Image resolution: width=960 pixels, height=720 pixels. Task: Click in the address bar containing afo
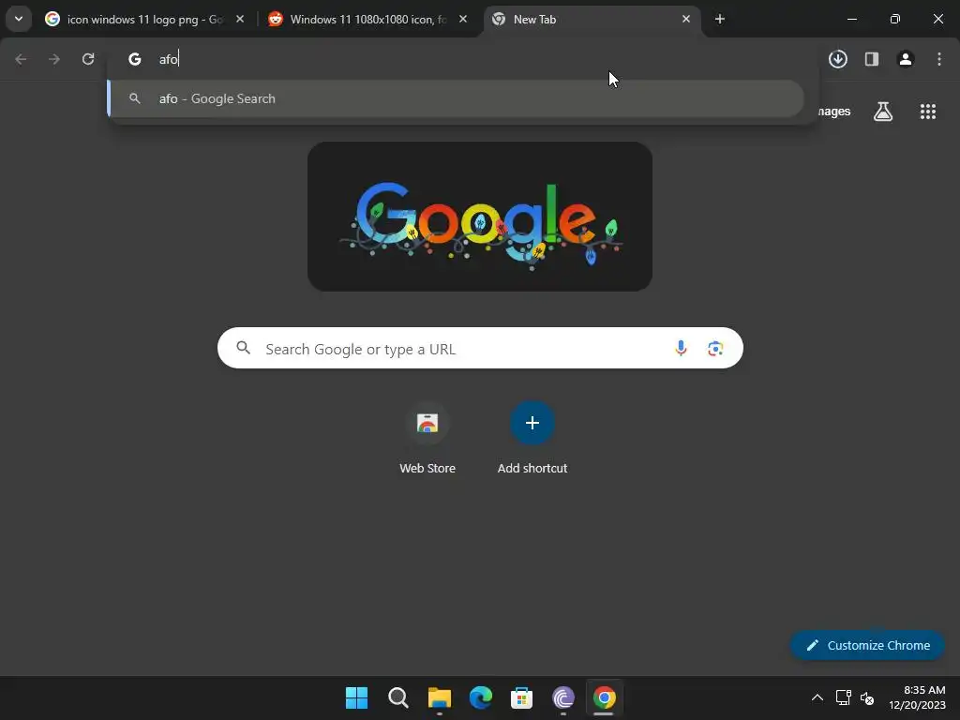click(465, 59)
